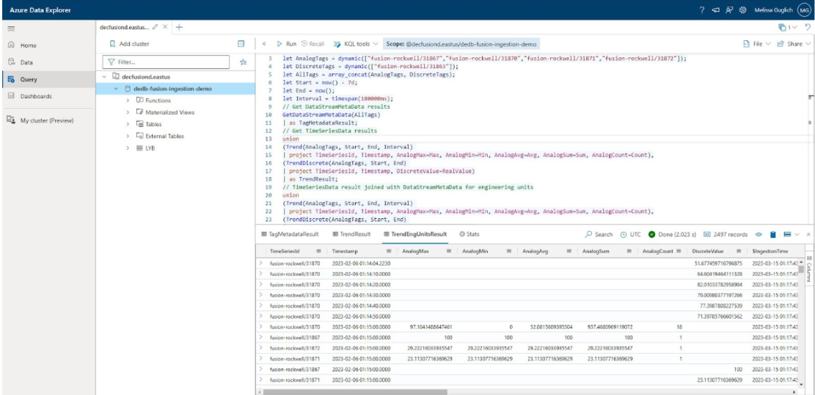Expand the External Tables folder
This screenshot has height=395, width=815.
coord(128,137)
